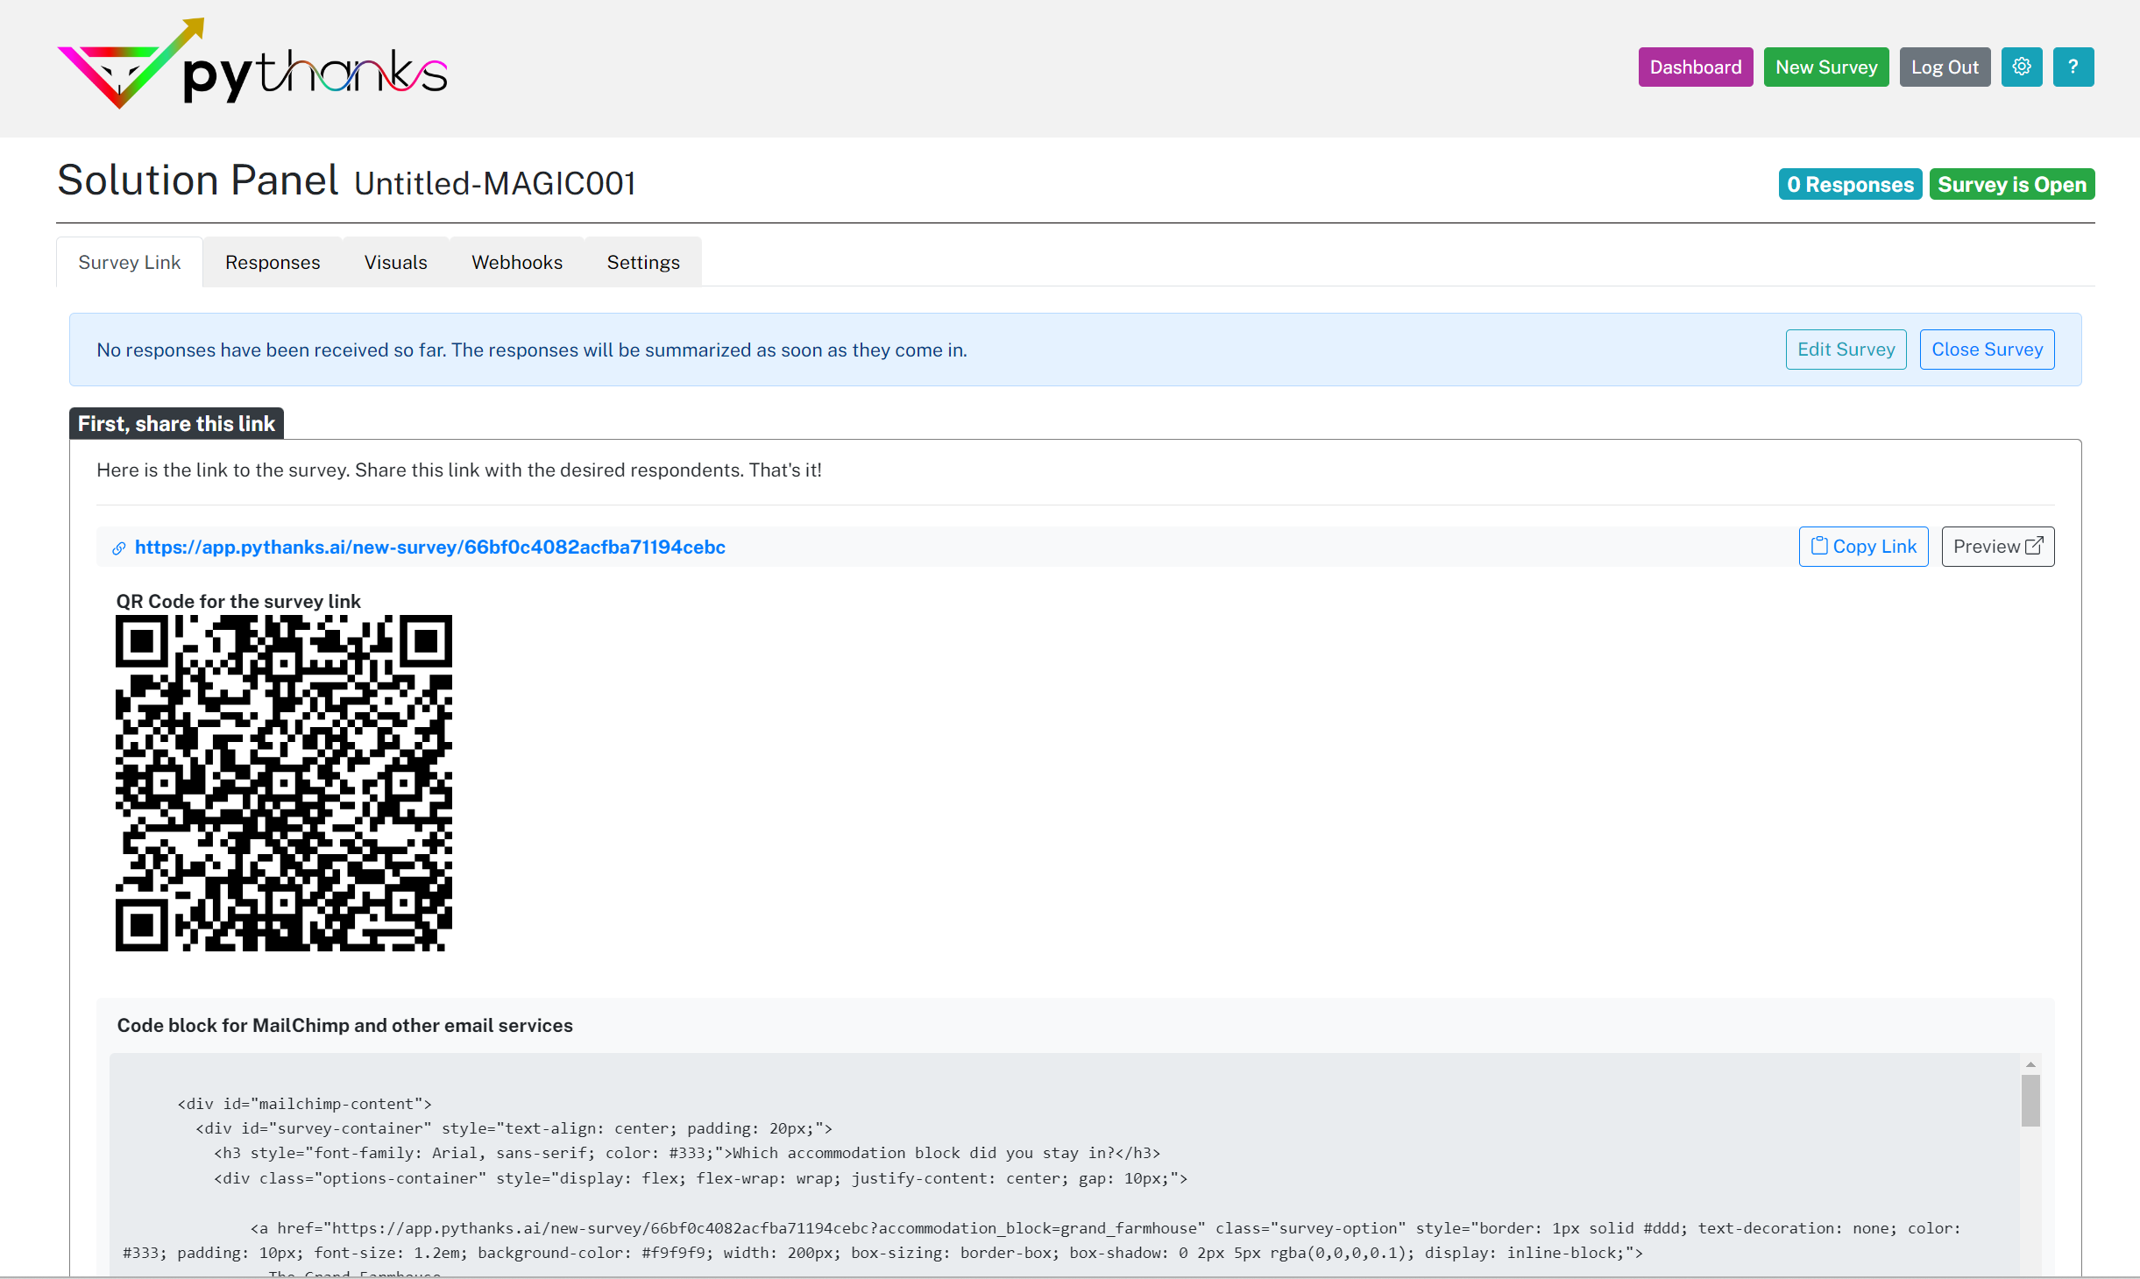Click the Pythanks logo
Screen dimensions: 2140x1279
point(252,66)
